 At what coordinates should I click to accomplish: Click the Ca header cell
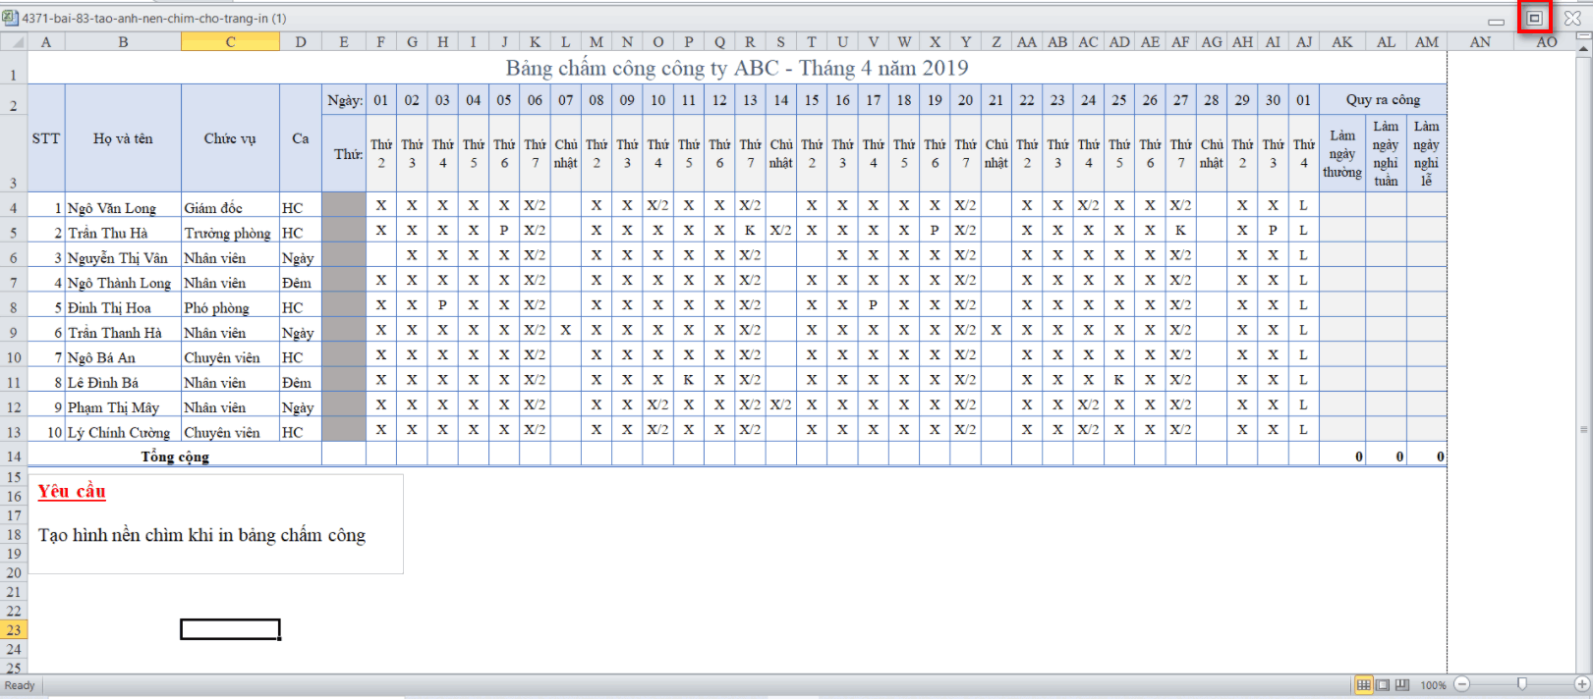301,138
